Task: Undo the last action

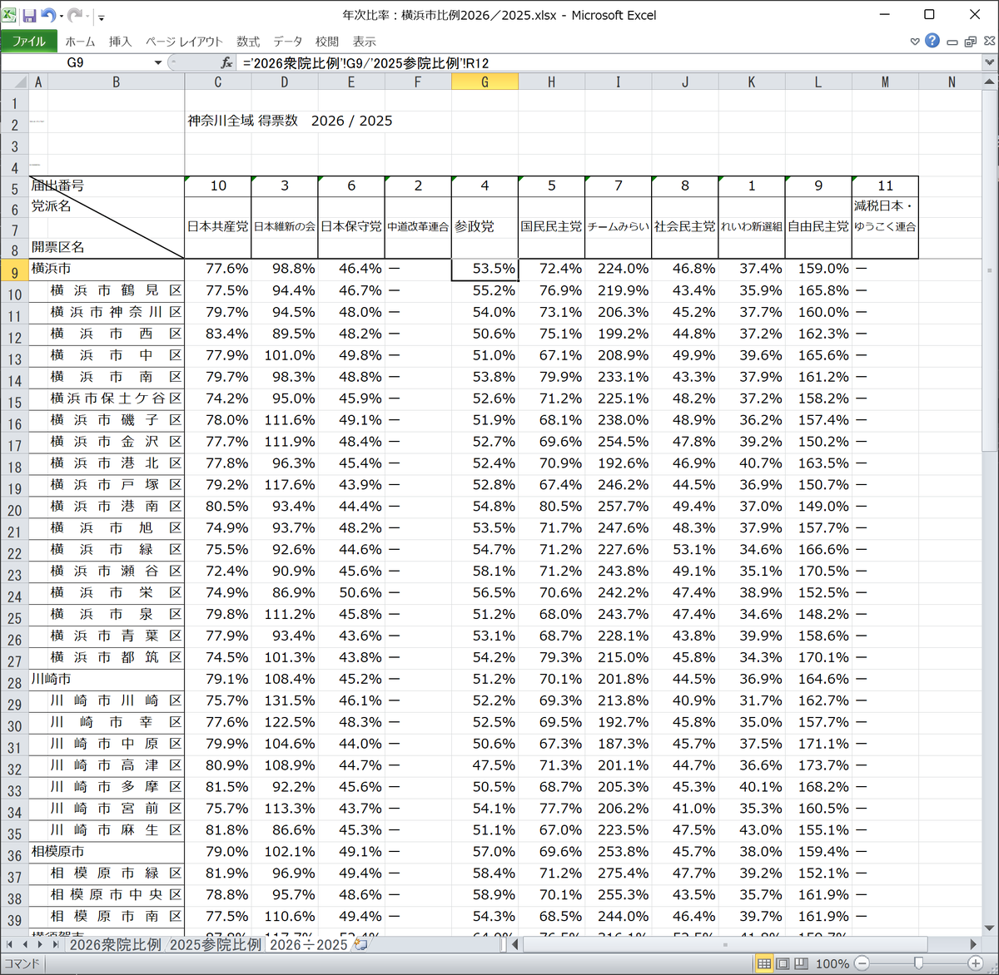Action: [47, 15]
